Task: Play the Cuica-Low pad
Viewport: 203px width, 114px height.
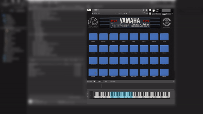Action: (x=154, y=37)
